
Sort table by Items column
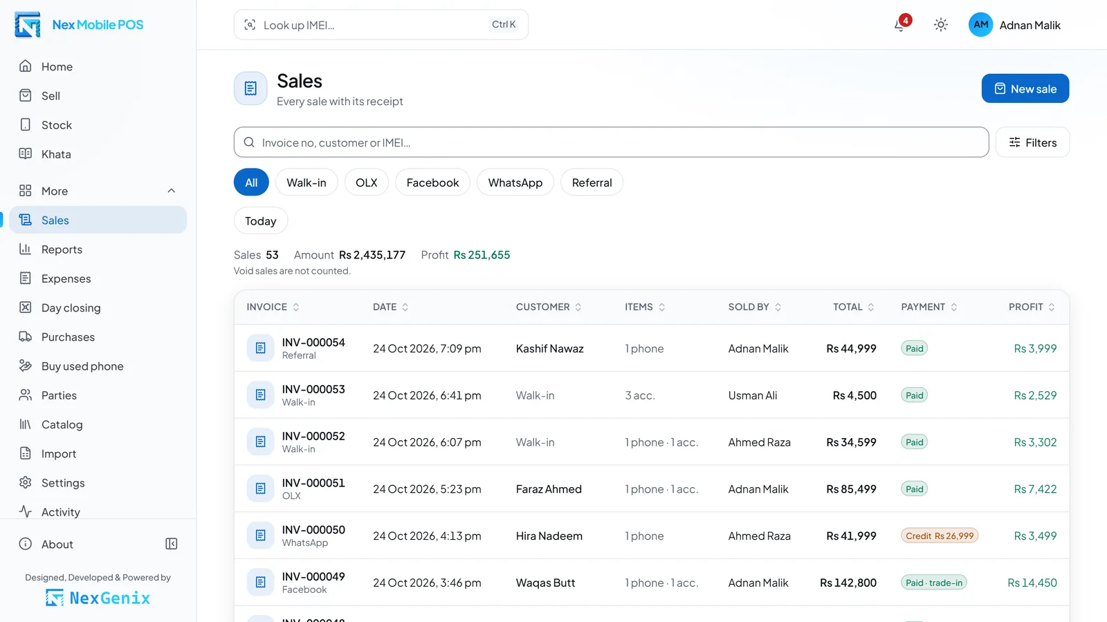point(645,307)
